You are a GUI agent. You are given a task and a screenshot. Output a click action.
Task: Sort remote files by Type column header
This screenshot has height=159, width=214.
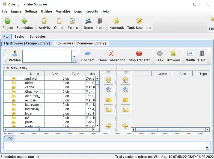[201, 74]
